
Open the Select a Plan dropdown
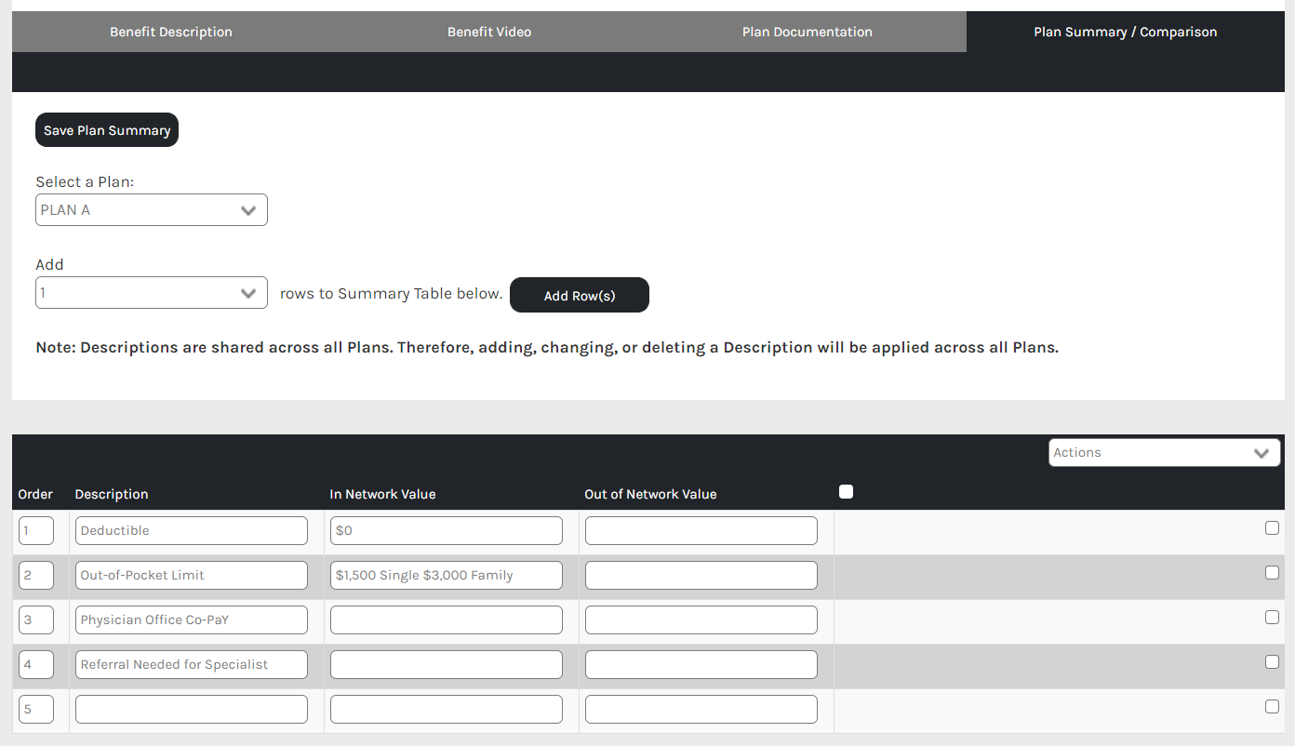point(151,210)
